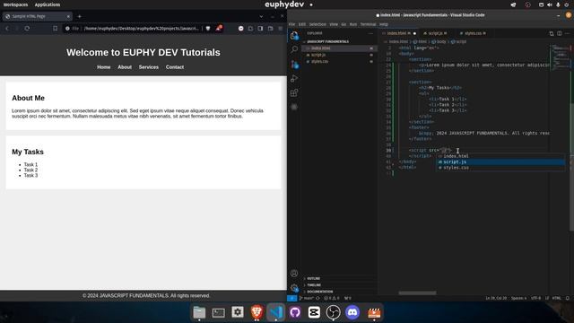The image size is (574, 323).
Task: Launch Files from the dock
Action: [x=199, y=312]
